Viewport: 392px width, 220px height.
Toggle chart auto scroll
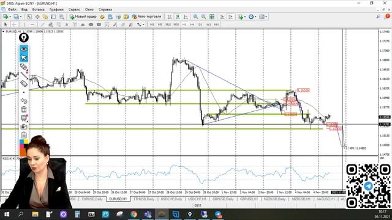pos(222,16)
